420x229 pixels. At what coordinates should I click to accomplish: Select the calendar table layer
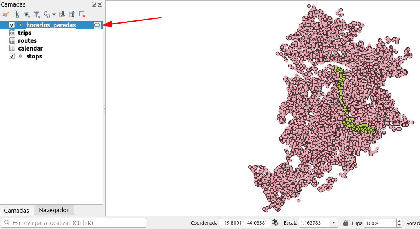[x=30, y=49]
